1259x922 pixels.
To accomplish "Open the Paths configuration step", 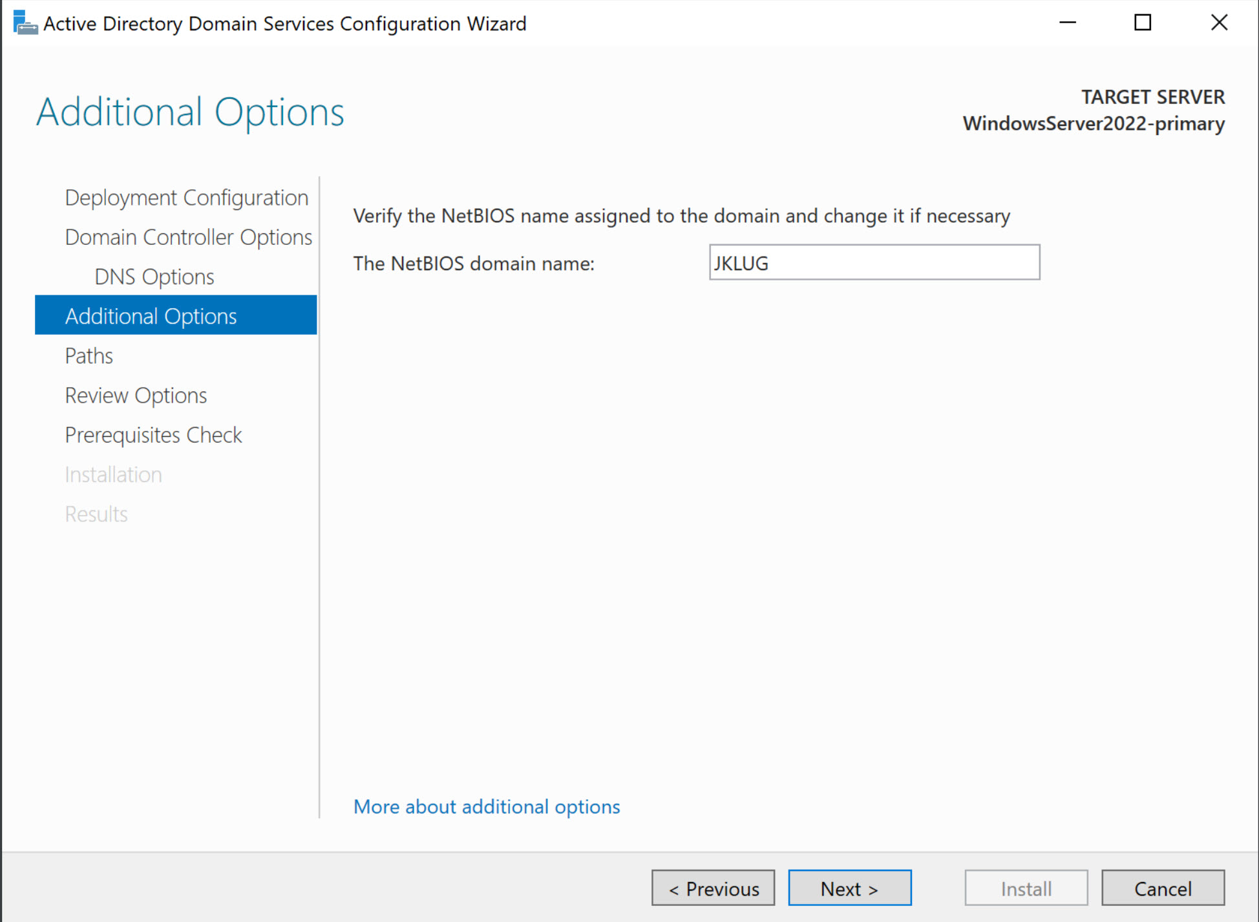I will (x=89, y=355).
